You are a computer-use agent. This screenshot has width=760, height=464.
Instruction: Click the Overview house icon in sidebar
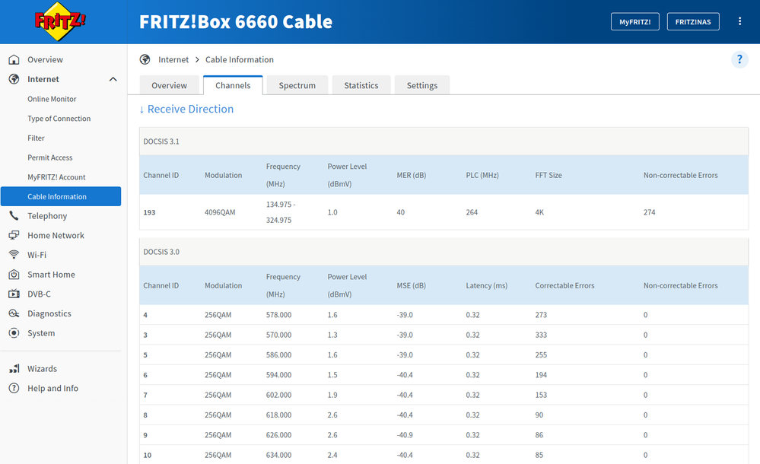[x=14, y=59]
